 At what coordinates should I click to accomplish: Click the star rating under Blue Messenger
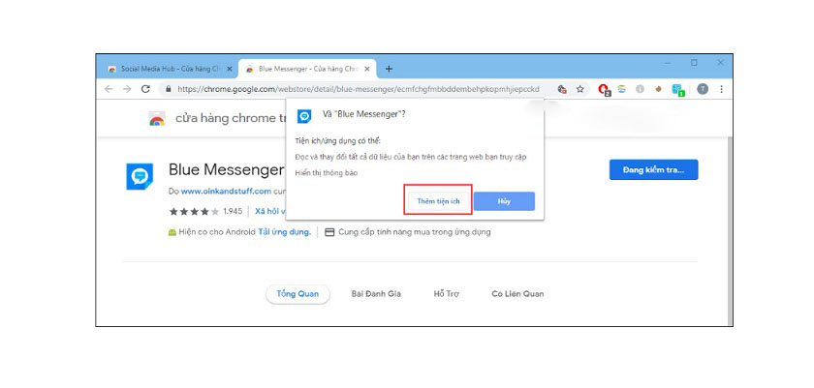[194, 211]
